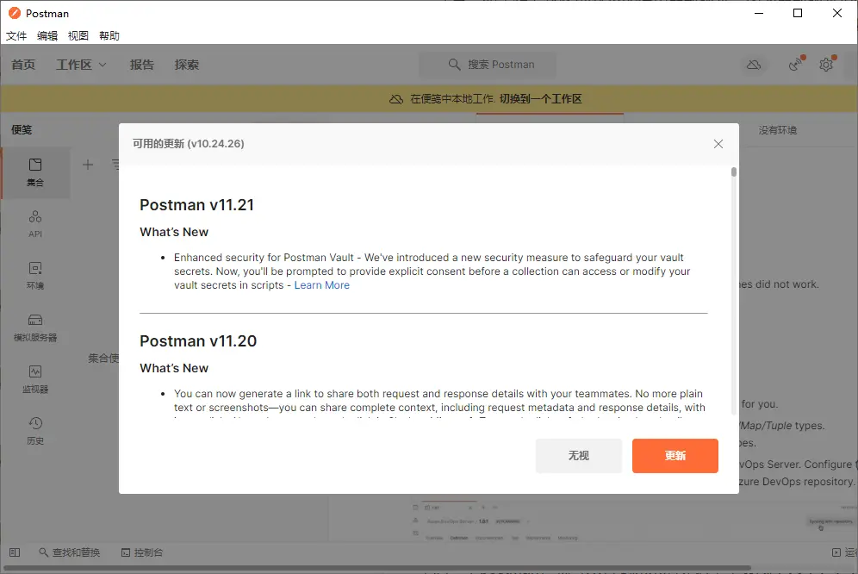Viewport: 858px width, 574px height.
Task: Open the 报告 section
Action: pyautogui.click(x=142, y=65)
